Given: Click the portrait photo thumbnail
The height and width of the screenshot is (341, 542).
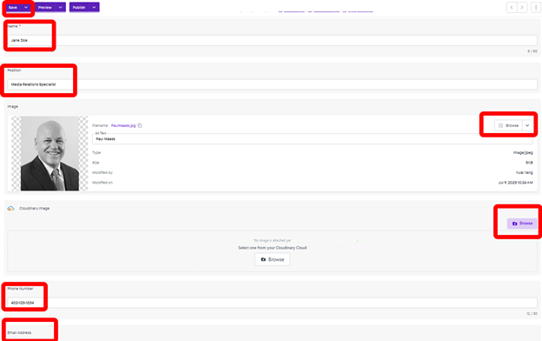Looking at the screenshot, I should [x=50, y=153].
